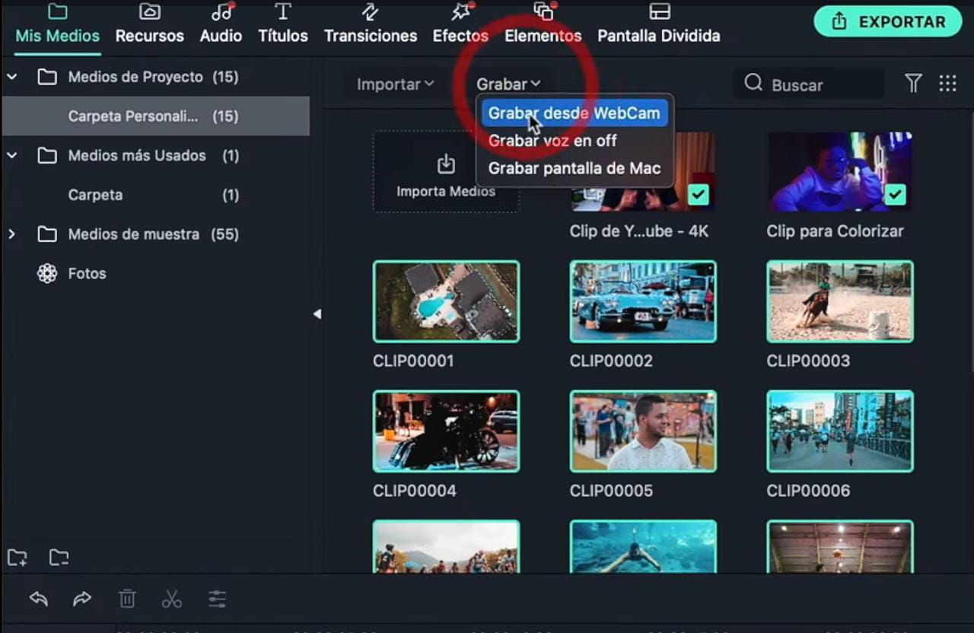The height and width of the screenshot is (633, 974).
Task: Click the EXPORTAR button
Action: [x=889, y=22]
